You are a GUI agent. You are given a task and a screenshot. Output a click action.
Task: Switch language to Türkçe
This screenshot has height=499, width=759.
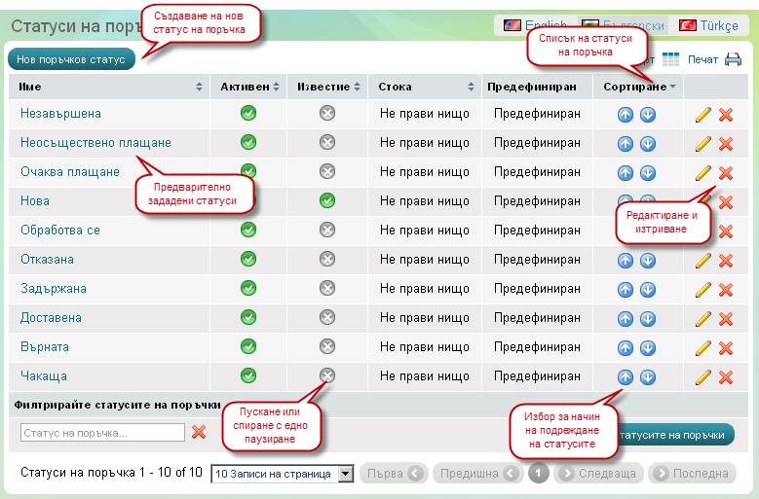point(709,25)
